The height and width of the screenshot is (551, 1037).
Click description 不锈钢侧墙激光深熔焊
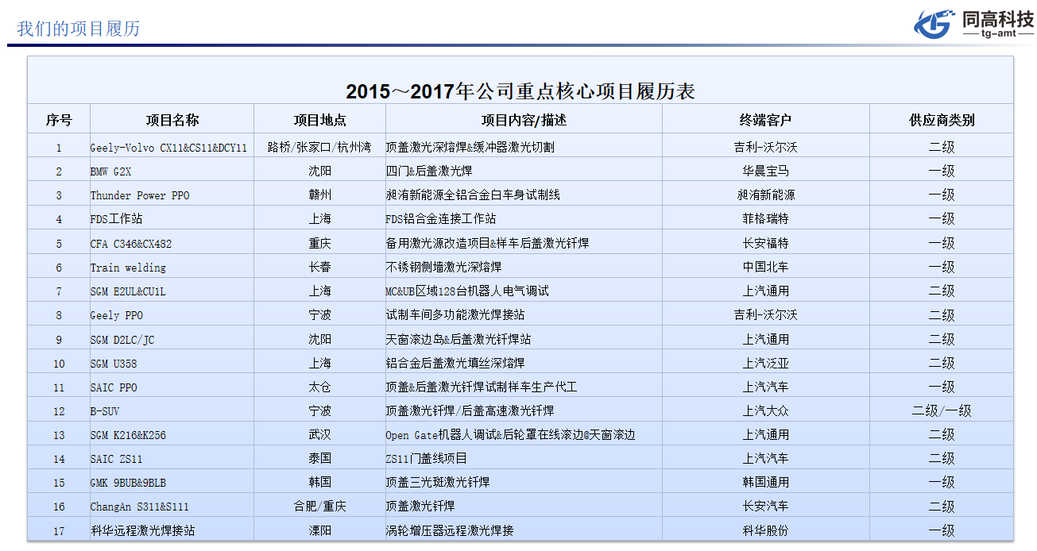coord(444,268)
